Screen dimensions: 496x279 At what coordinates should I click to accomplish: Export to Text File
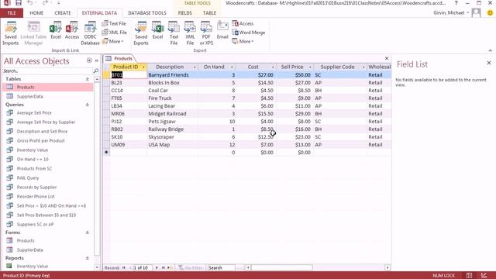tap(174, 33)
